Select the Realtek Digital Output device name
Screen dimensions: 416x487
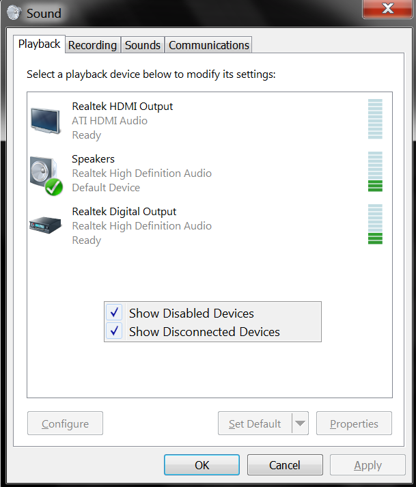124,212
